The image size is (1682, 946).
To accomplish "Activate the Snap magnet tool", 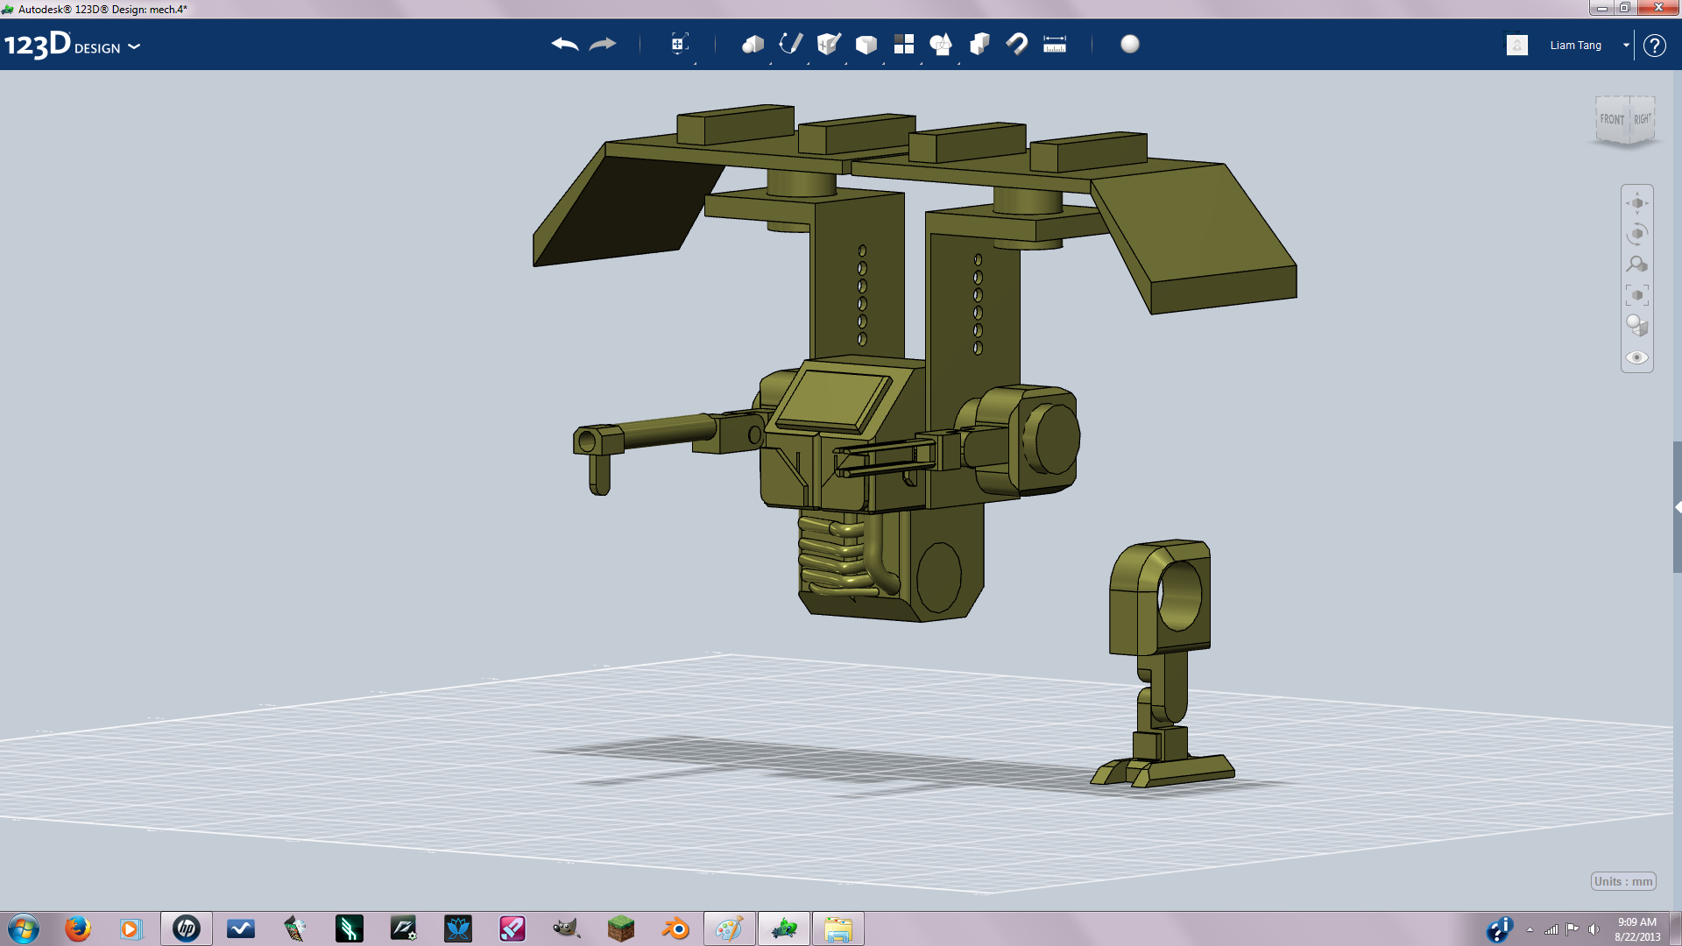I will click(x=1017, y=44).
